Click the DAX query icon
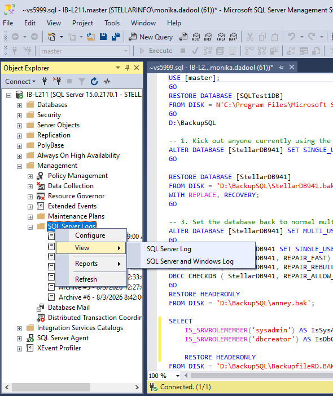This screenshot has height=396, width=333. pyautogui.click(x=233, y=37)
